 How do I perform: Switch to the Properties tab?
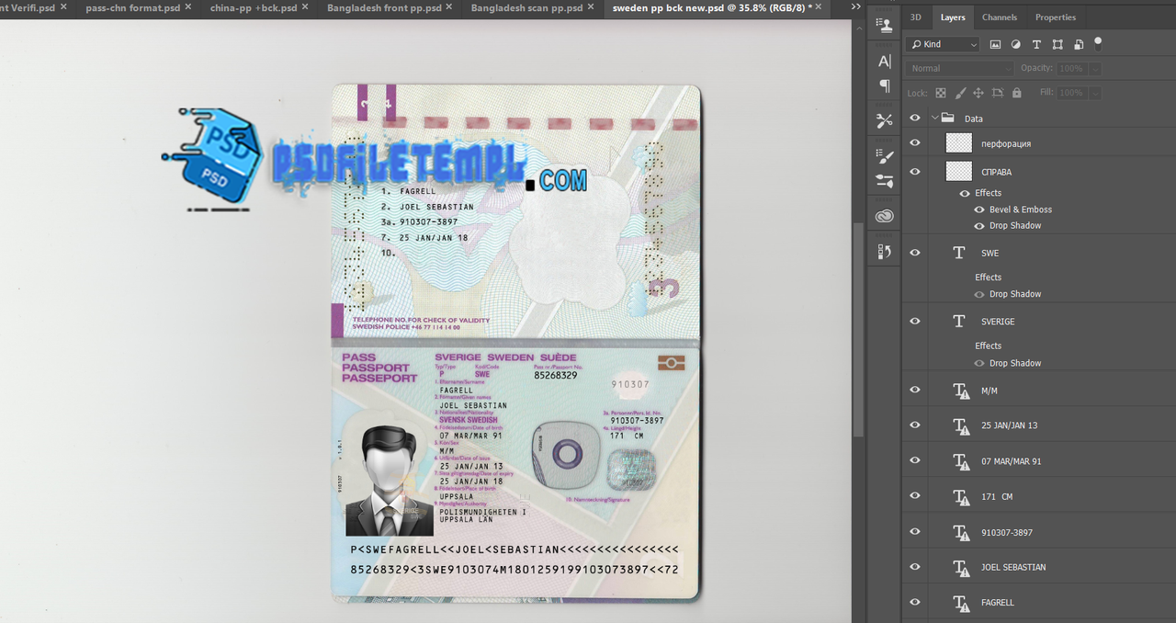pos(1056,17)
